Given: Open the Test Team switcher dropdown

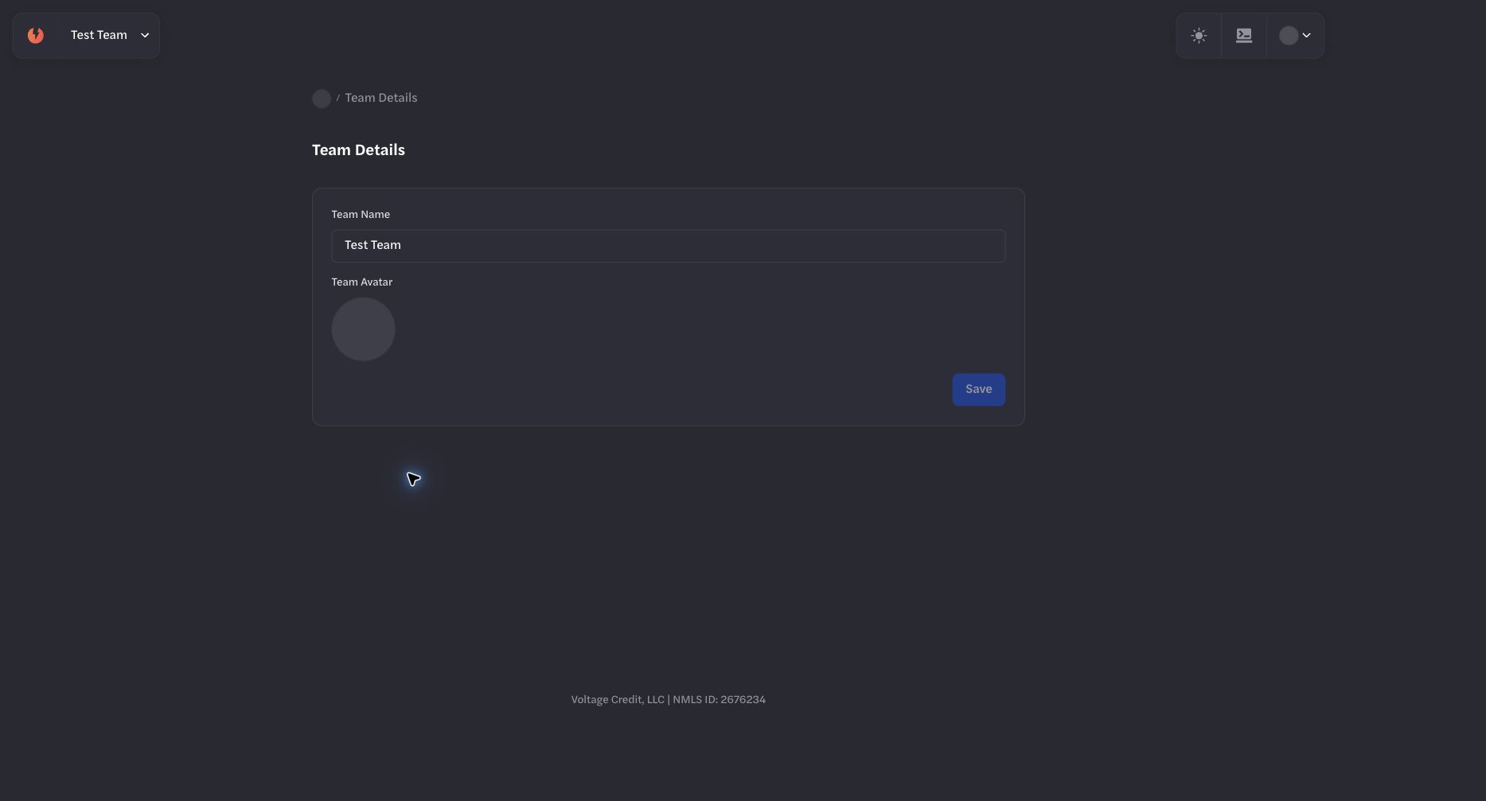Looking at the screenshot, I should 109,35.
